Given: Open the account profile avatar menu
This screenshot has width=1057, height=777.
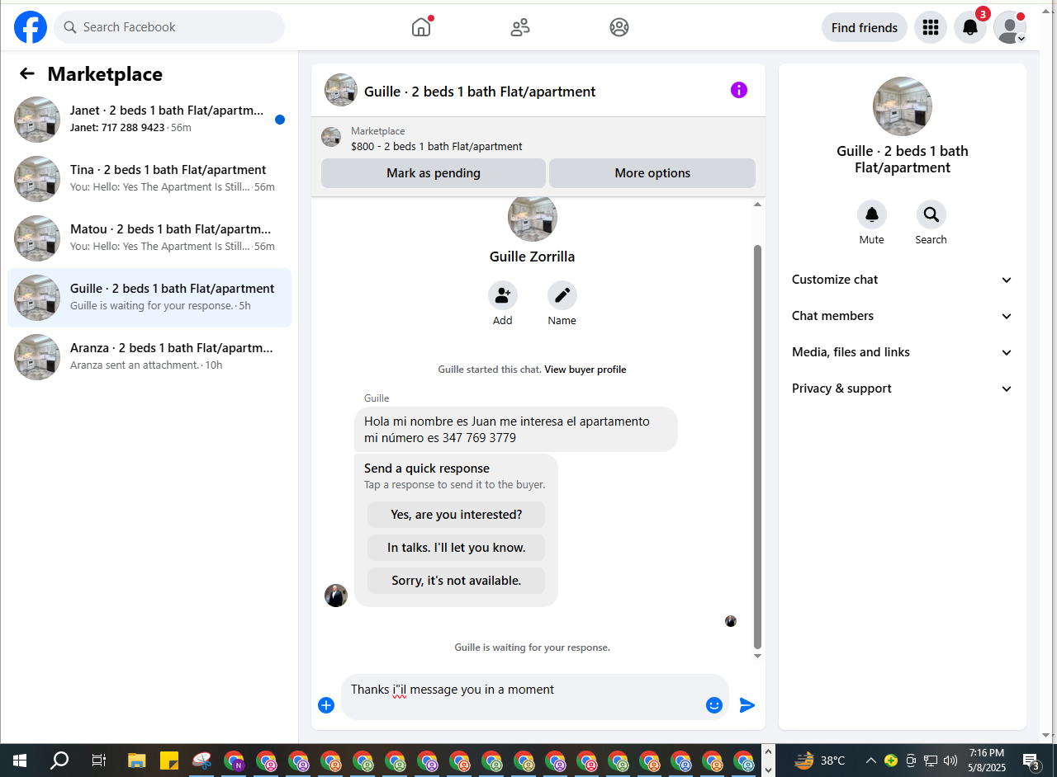Looking at the screenshot, I should (1010, 27).
